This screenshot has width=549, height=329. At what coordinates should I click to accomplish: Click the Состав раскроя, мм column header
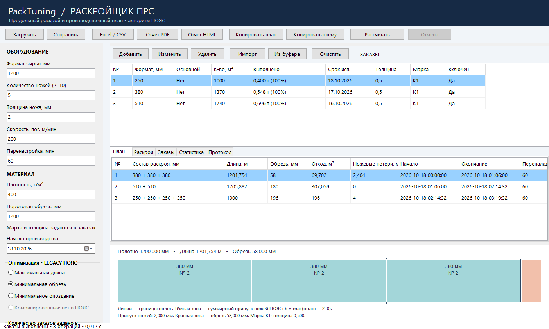click(x=177, y=164)
